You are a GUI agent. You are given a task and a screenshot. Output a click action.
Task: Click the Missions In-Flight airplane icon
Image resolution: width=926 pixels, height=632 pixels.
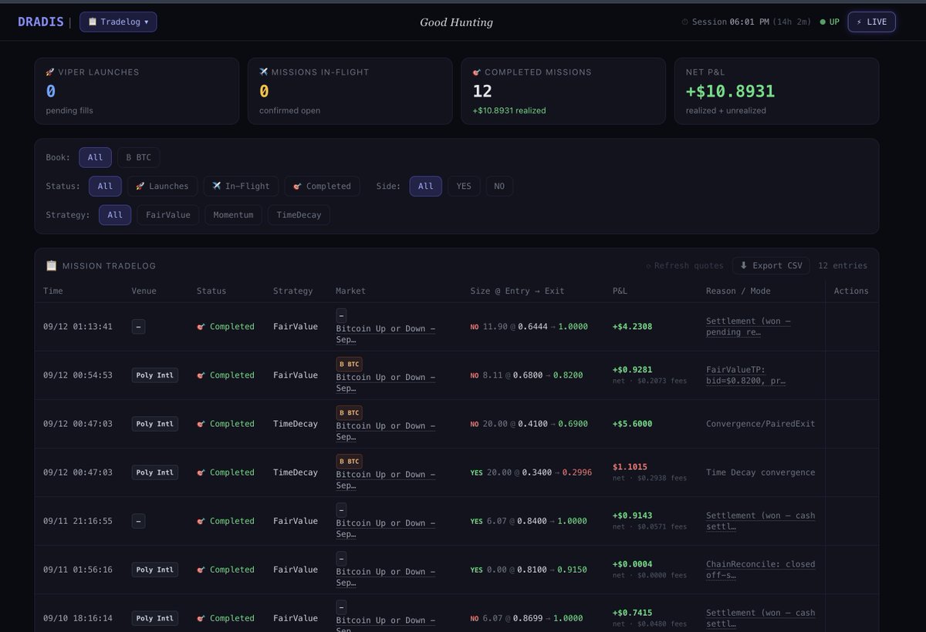coord(264,72)
